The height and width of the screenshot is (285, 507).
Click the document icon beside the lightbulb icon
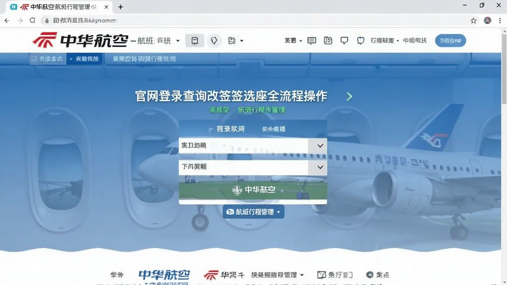point(232,41)
